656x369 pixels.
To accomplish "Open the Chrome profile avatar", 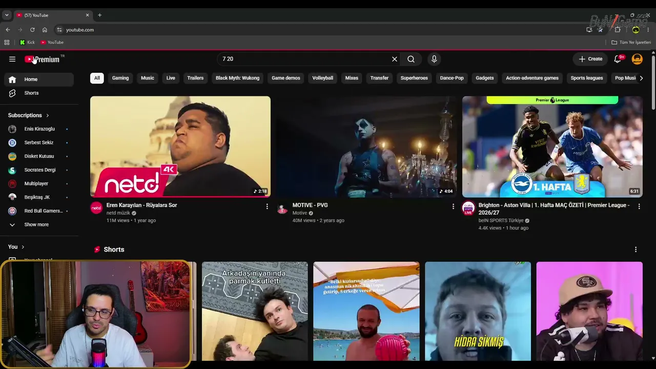I will point(635,30).
